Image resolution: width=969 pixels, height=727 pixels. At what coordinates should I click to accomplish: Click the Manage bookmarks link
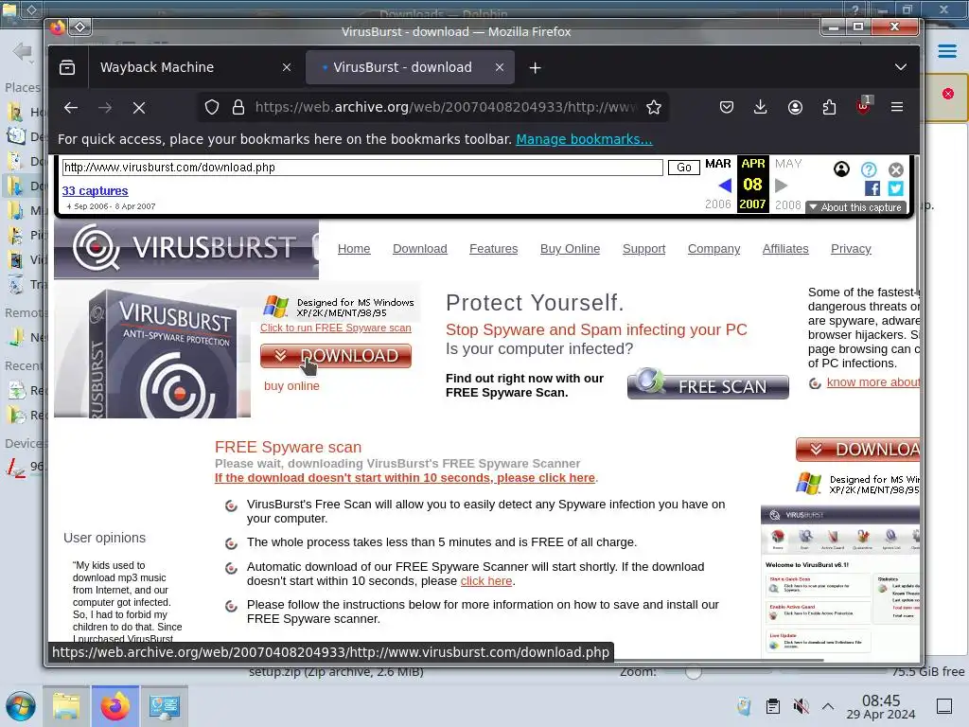(584, 140)
